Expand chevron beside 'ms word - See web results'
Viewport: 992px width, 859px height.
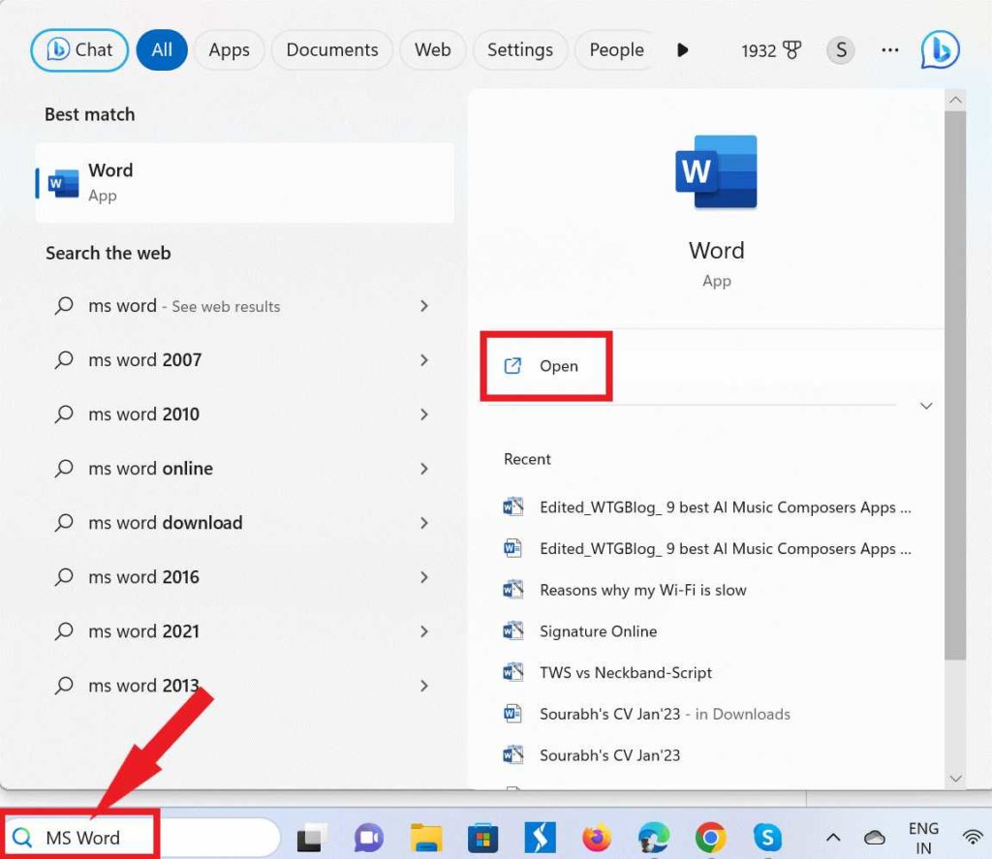tap(424, 306)
